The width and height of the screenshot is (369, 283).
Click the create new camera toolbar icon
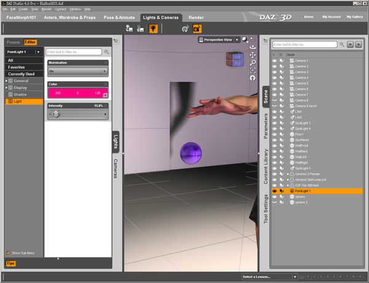coord(129,28)
